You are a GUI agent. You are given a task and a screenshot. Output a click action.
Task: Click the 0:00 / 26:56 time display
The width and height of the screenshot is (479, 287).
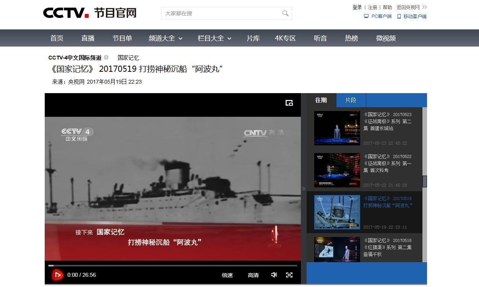click(81, 275)
